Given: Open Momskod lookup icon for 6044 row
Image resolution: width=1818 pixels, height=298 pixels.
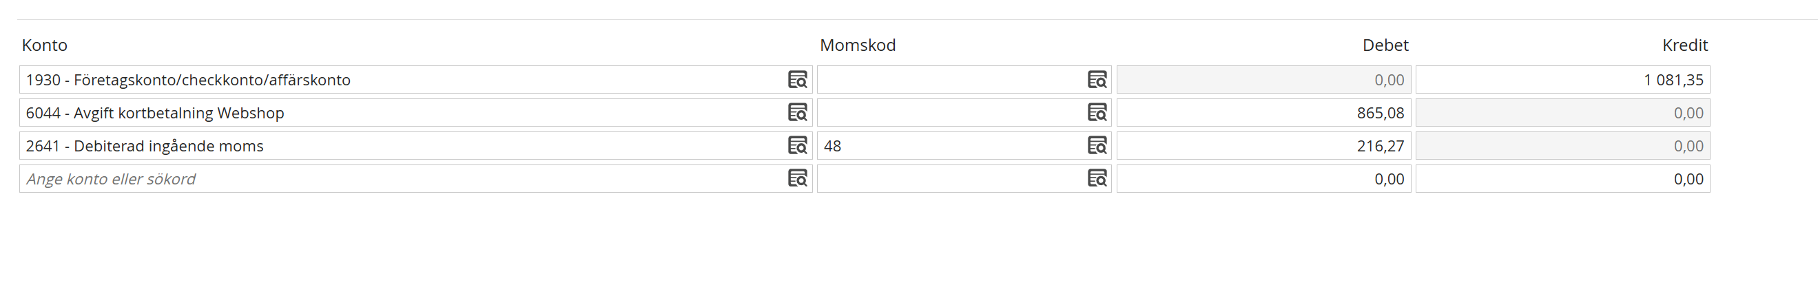Looking at the screenshot, I should click(1097, 113).
